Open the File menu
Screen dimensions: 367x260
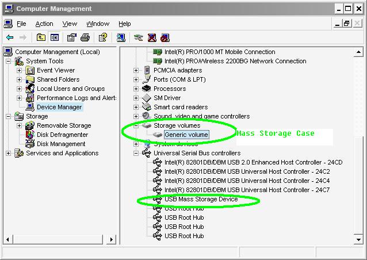(x=21, y=24)
